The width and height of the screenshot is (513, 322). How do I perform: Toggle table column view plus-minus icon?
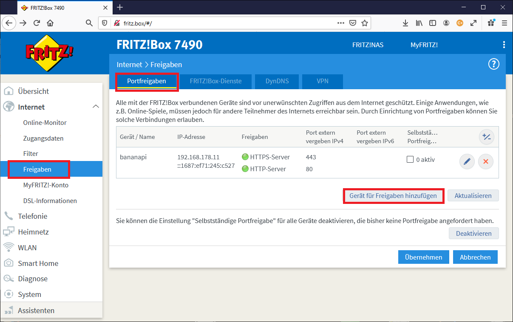(486, 137)
